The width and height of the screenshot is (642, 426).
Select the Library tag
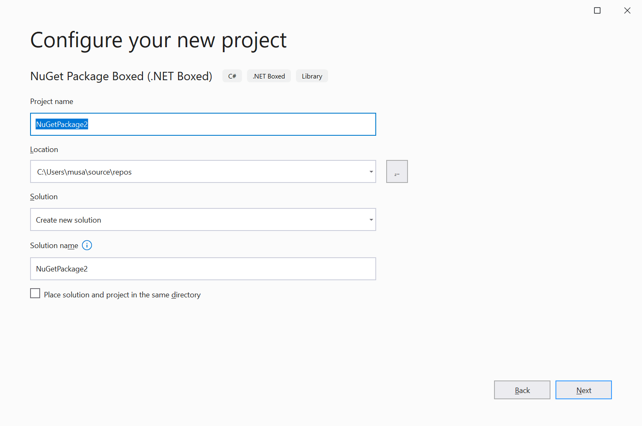click(x=312, y=76)
